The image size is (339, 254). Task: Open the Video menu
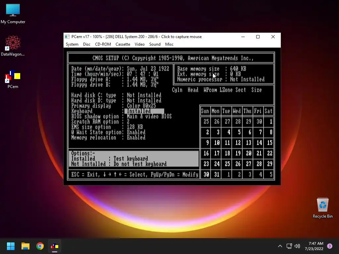(139, 44)
